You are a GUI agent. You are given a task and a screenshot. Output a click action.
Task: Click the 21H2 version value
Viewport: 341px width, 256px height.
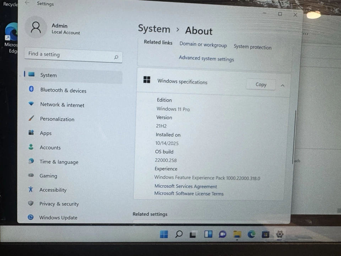[x=161, y=126]
